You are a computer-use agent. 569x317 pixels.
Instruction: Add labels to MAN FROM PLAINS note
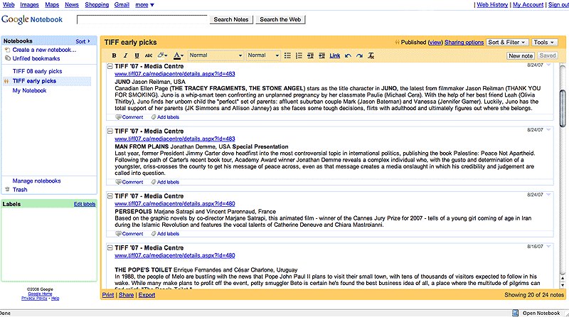pyautogui.click(x=165, y=182)
